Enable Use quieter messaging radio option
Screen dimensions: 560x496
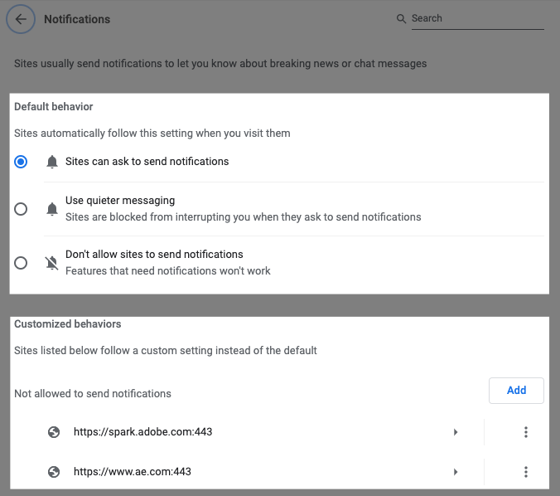21,209
